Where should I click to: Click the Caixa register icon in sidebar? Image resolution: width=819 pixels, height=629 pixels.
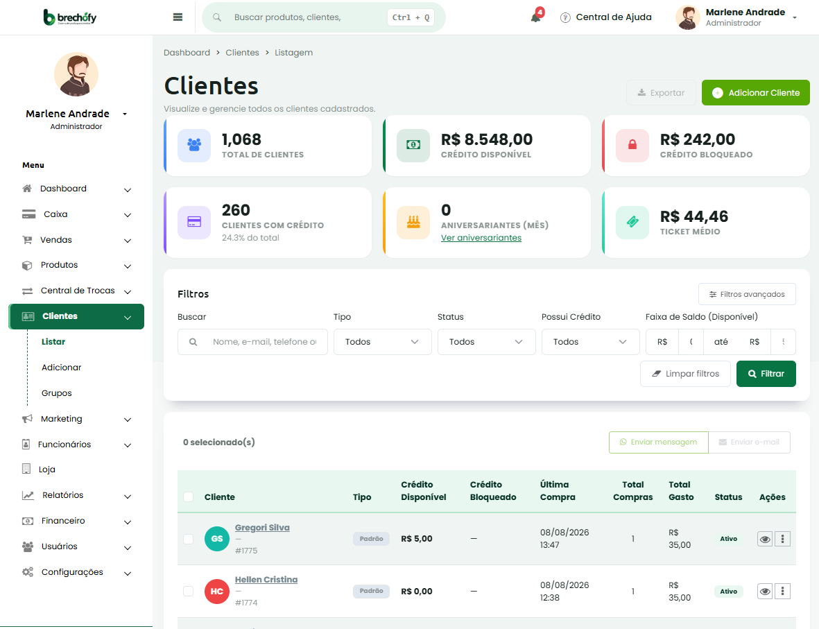pyautogui.click(x=28, y=214)
